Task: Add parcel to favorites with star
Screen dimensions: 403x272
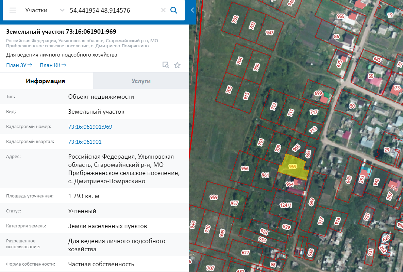Action: pos(177,65)
